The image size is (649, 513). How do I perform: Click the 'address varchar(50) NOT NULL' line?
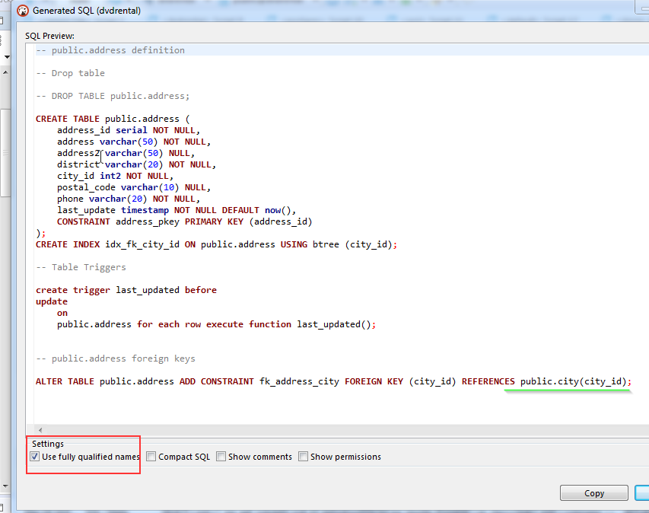[x=134, y=142]
